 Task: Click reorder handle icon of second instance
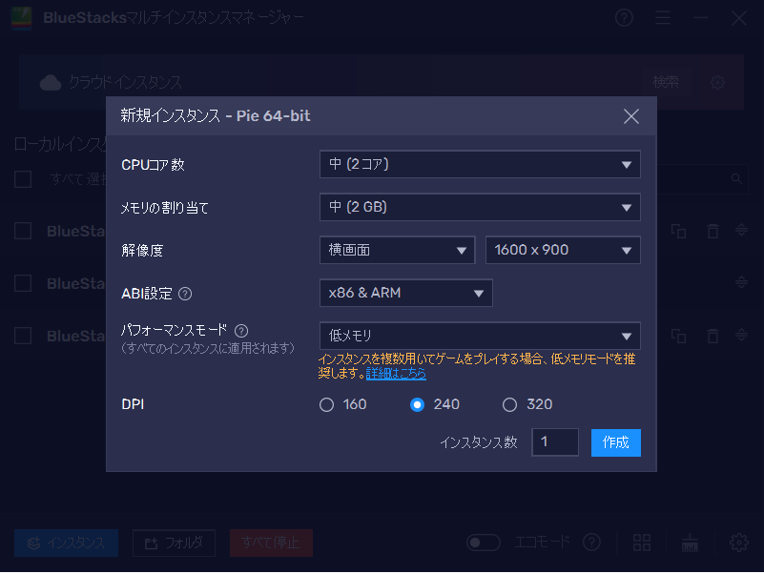[x=741, y=282]
